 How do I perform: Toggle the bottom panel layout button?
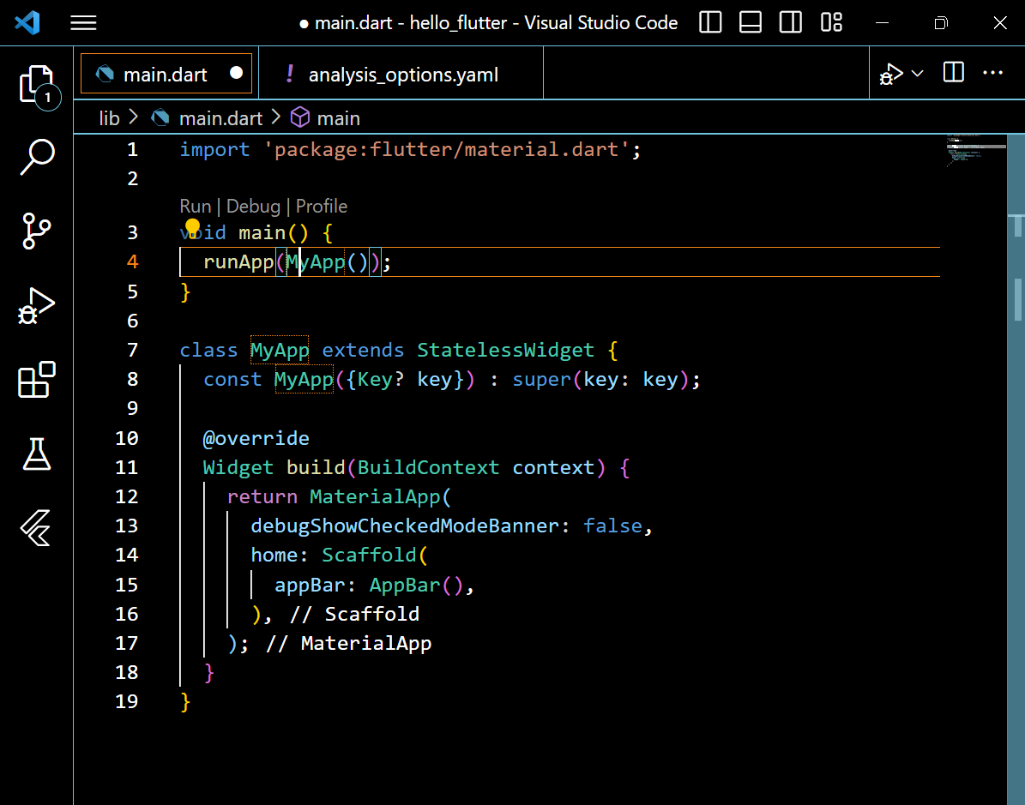coord(751,22)
